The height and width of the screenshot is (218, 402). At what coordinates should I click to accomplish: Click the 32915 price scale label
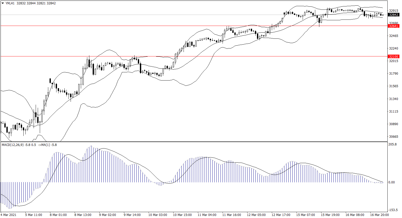(394, 11)
